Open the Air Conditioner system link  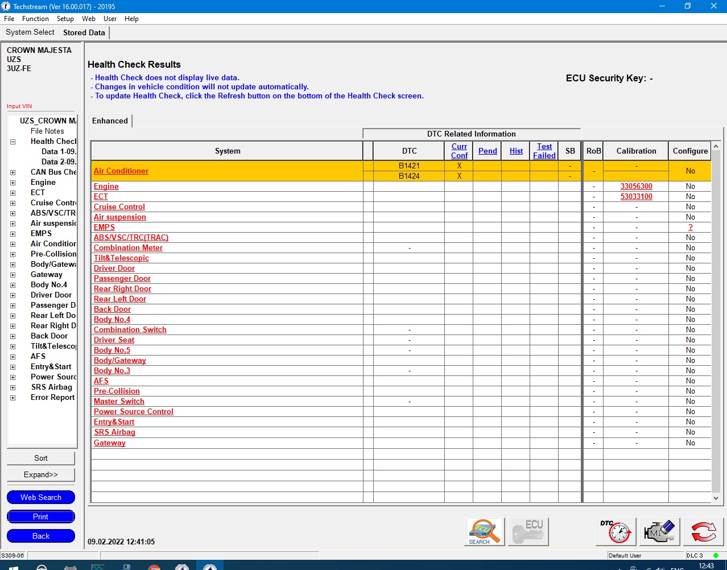coord(121,171)
